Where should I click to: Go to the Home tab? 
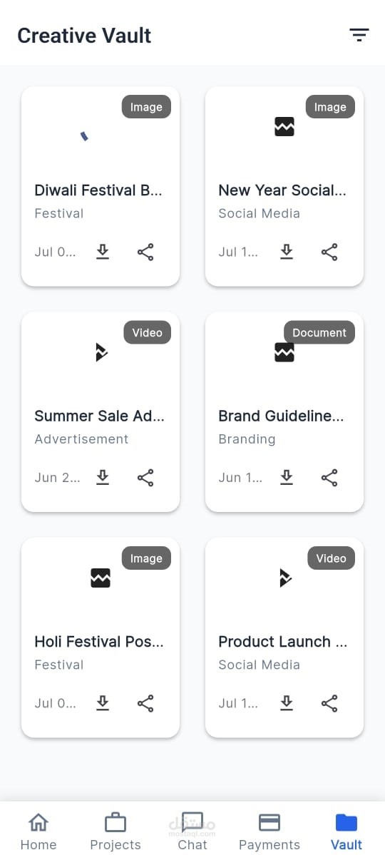(x=38, y=831)
